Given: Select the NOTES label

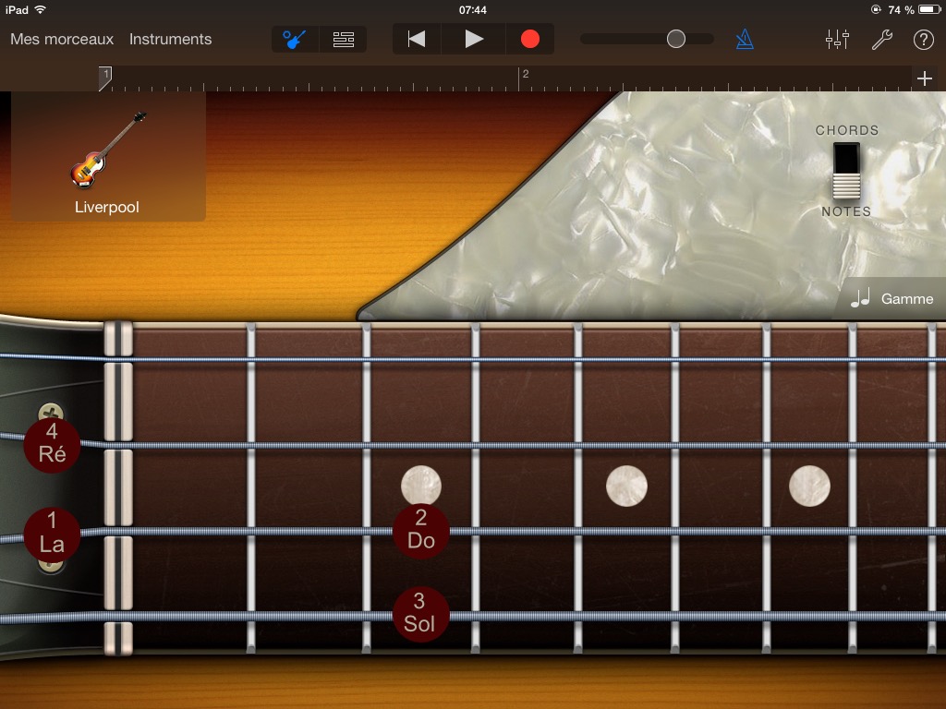Looking at the screenshot, I should click(846, 211).
